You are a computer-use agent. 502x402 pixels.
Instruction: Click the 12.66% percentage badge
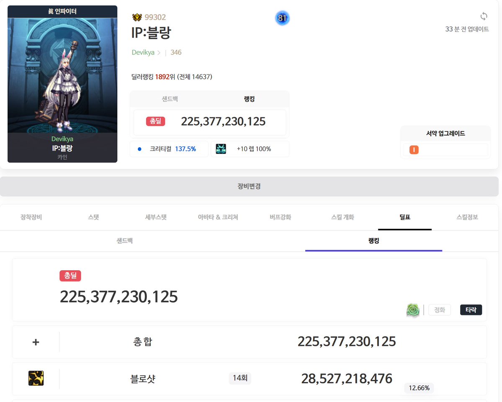click(x=419, y=388)
